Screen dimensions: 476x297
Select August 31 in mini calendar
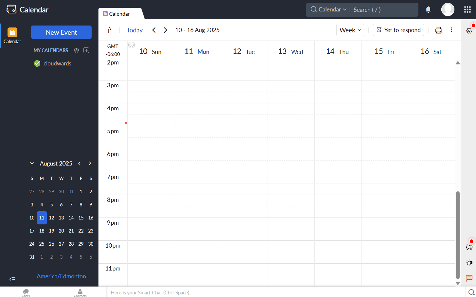click(x=32, y=257)
